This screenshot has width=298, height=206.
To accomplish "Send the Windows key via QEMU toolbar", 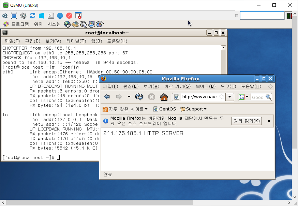I will [x=42, y=16].
